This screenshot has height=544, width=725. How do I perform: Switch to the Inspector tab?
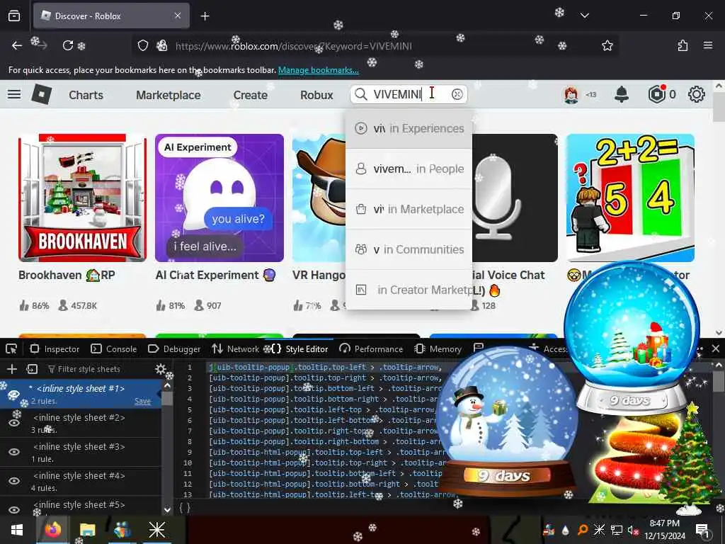[55, 348]
